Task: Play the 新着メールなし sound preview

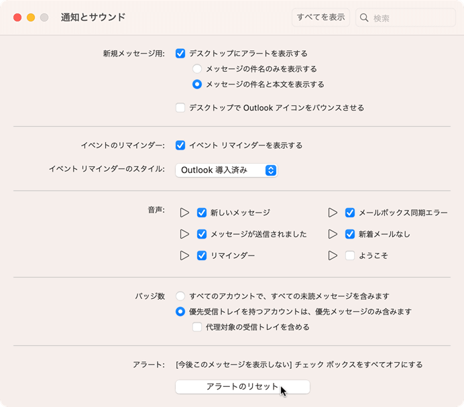Action: tap(333, 234)
